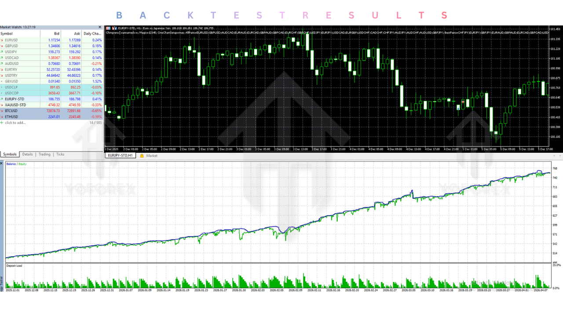The width and height of the screenshot is (563, 317).
Task: Close the Strategy Tester panel
Action: click(2, 164)
